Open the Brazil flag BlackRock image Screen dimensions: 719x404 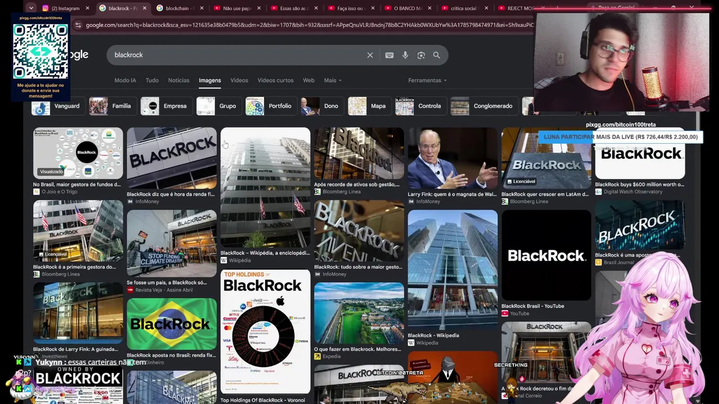pos(172,324)
